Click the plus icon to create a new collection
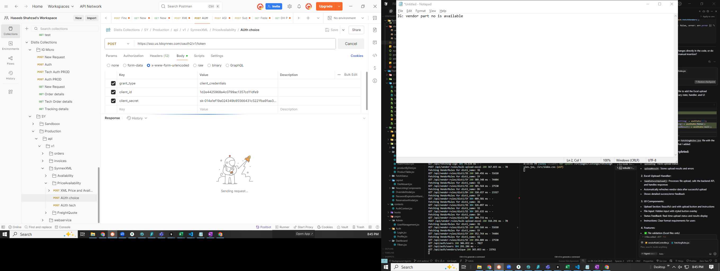This screenshot has height=271, width=720. point(27,29)
